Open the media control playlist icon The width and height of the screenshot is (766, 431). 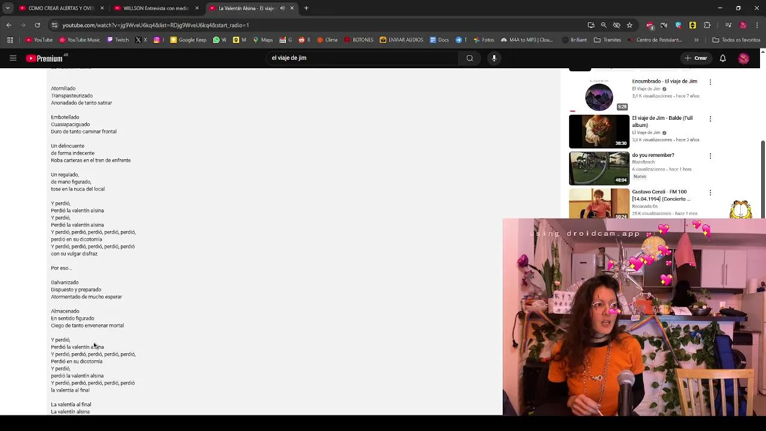(x=728, y=25)
